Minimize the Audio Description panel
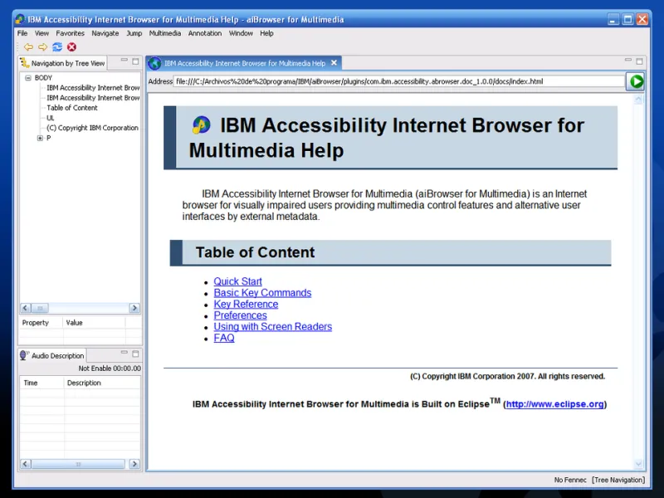 click(124, 352)
